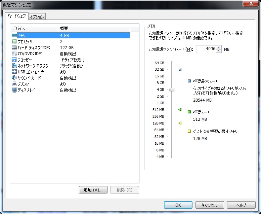Click the 4 GB memory summary cell
Screen dimensions: 261x214
coord(64,36)
